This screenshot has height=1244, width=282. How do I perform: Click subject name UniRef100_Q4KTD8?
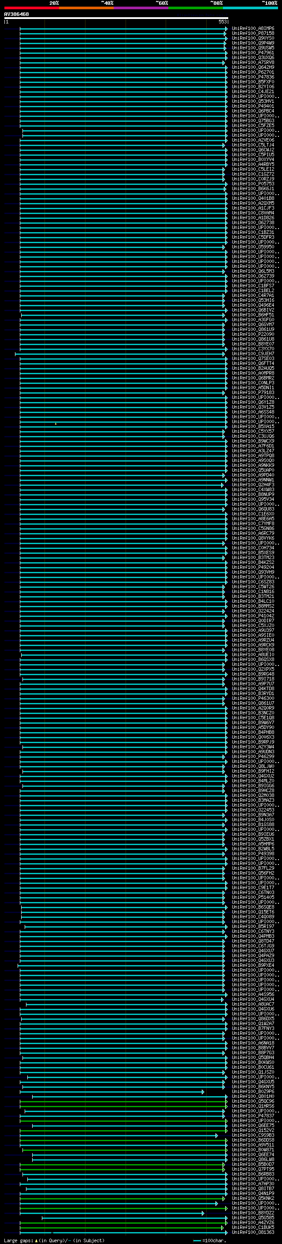point(253,689)
